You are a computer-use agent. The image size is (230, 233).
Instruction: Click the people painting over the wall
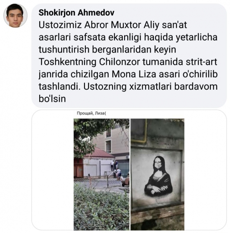(116, 170)
